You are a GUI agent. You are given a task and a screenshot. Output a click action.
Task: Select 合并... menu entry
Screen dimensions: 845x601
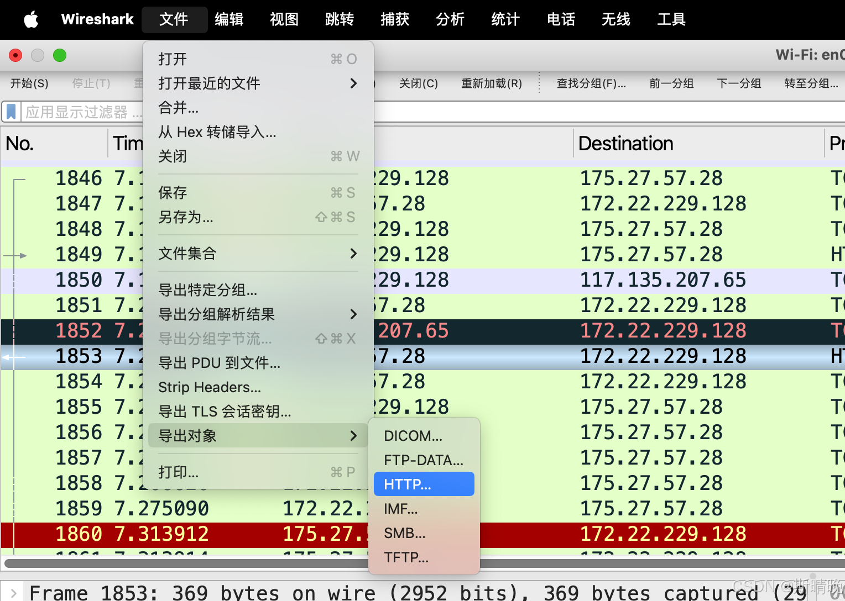click(258, 108)
